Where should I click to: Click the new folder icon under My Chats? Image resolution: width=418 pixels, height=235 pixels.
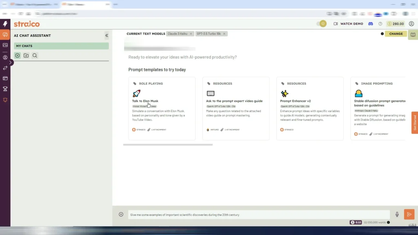point(26,55)
